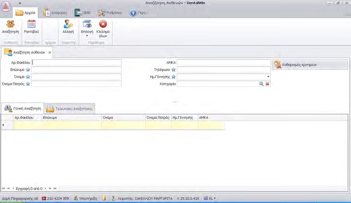Go to next page in navigator
The image size is (351, 203).
50,189
